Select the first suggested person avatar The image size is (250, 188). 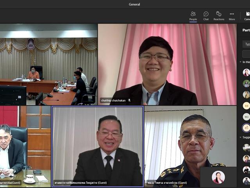click(x=246, y=148)
